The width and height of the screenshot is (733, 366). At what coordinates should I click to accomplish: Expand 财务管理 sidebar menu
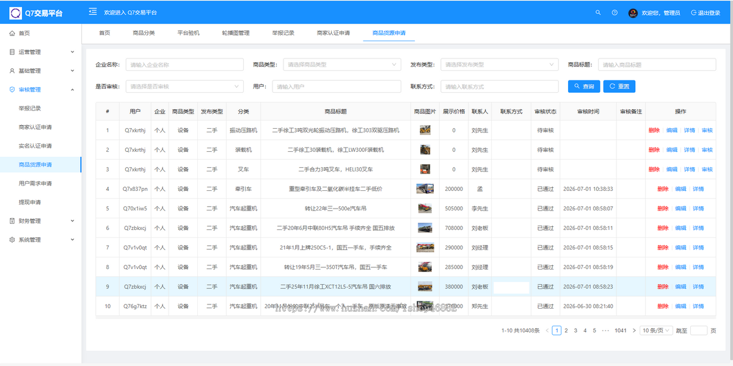[40, 221]
